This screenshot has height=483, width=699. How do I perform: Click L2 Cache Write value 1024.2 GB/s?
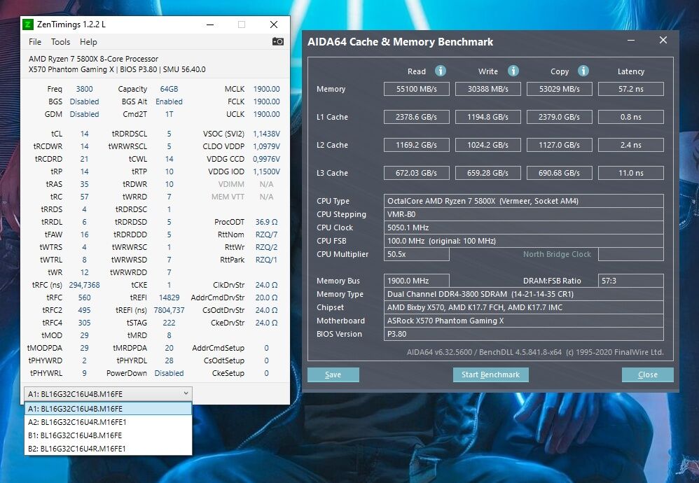tap(487, 145)
